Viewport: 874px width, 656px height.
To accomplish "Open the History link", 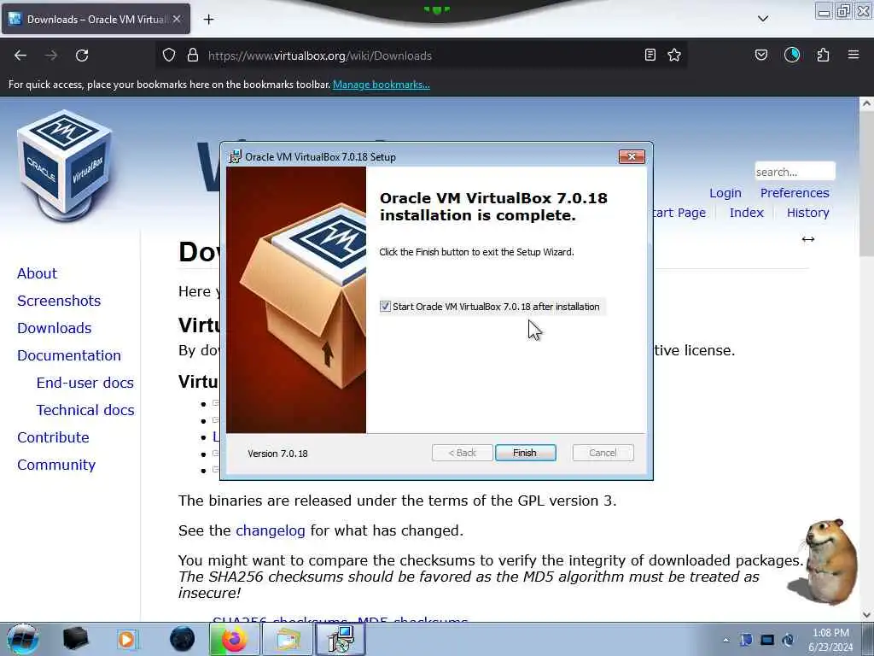I will click(807, 213).
